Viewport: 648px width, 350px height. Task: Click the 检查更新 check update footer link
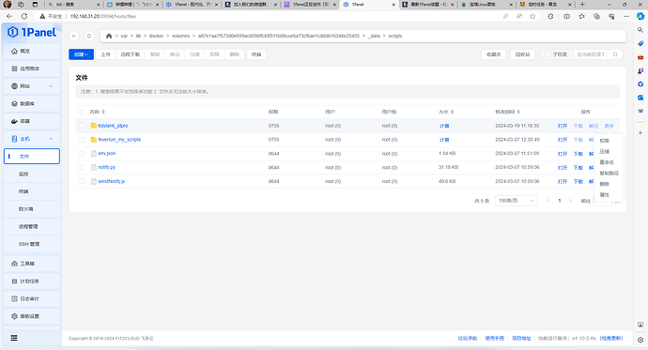pyautogui.click(x=611, y=338)
